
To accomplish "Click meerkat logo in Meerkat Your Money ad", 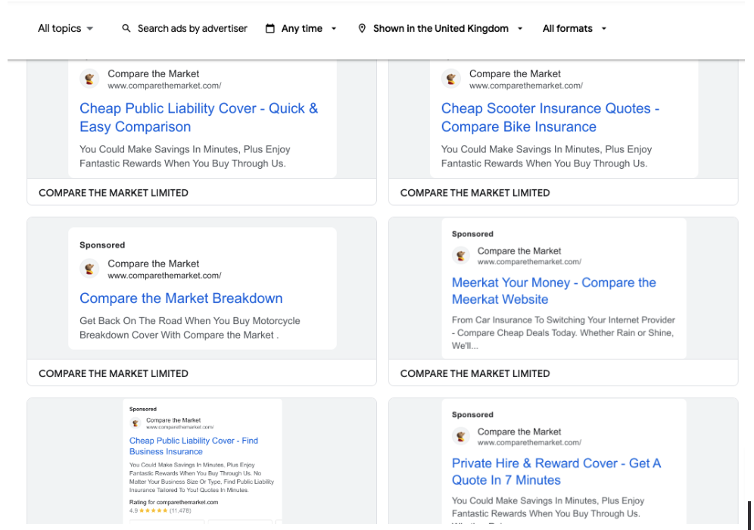I will 461,255.
